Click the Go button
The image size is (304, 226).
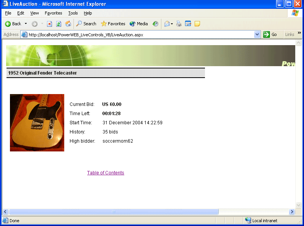coord(270,34)
